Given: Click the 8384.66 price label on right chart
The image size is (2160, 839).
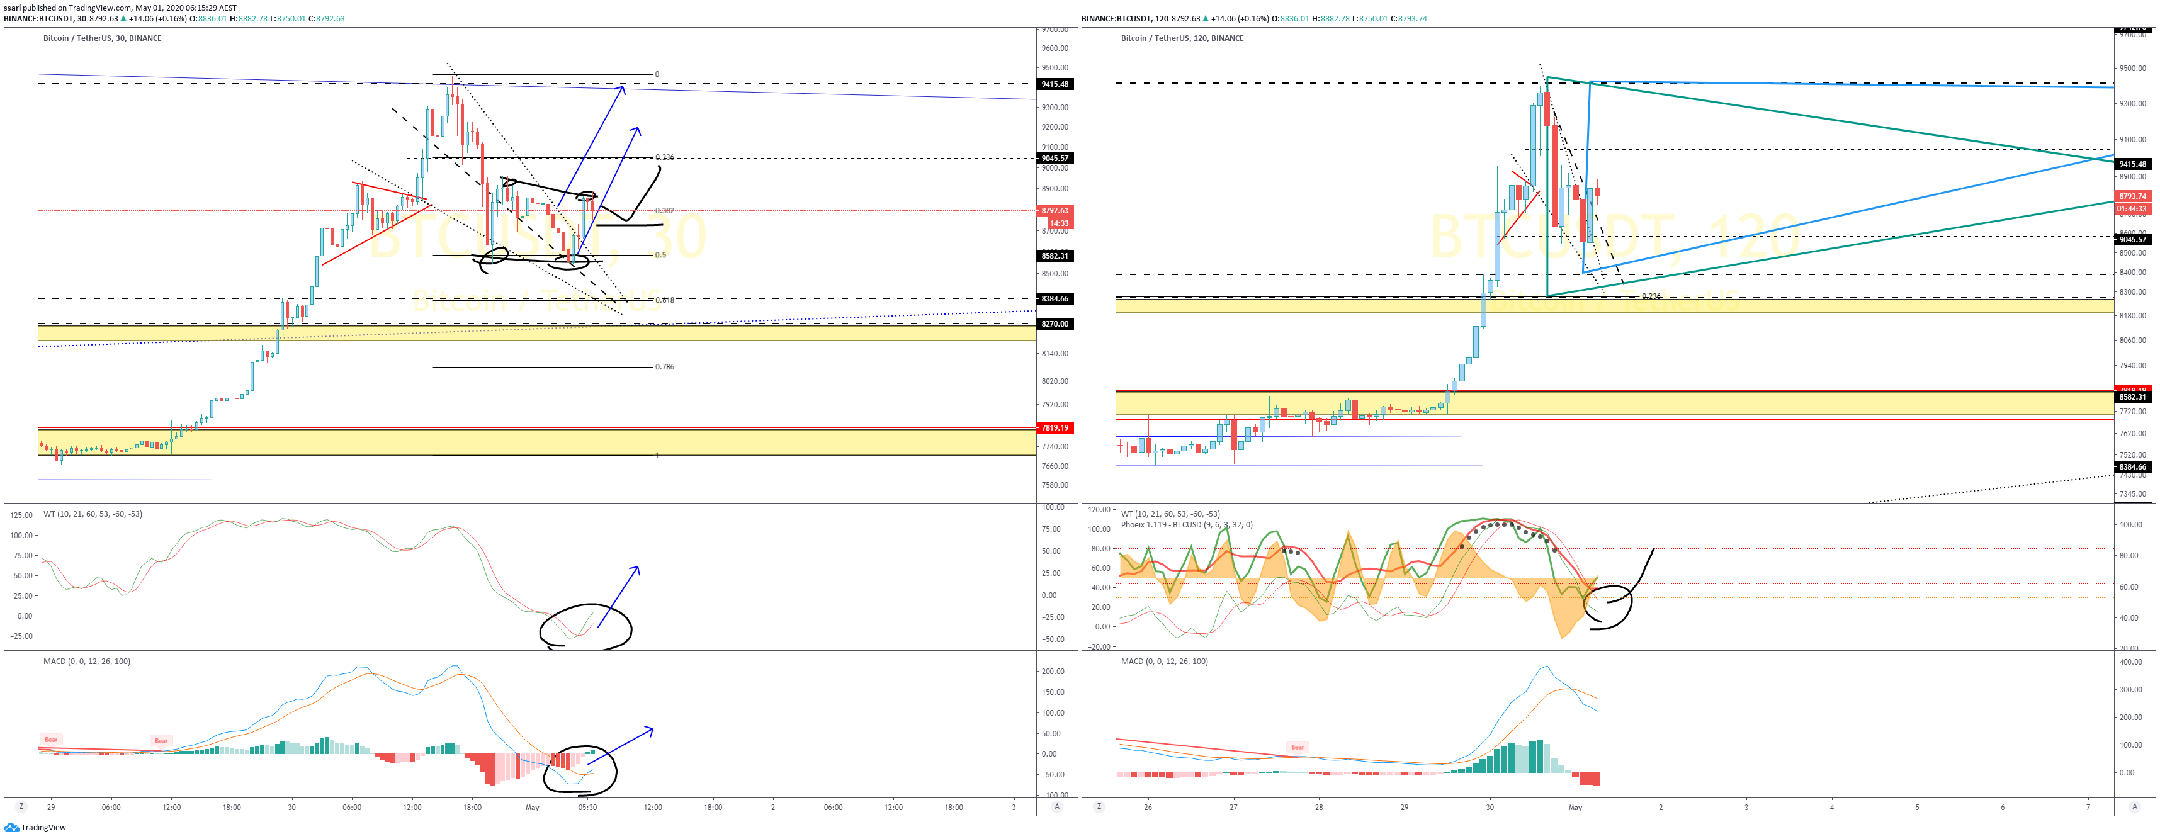Looking at the screenshot, I should point(2132,467).
